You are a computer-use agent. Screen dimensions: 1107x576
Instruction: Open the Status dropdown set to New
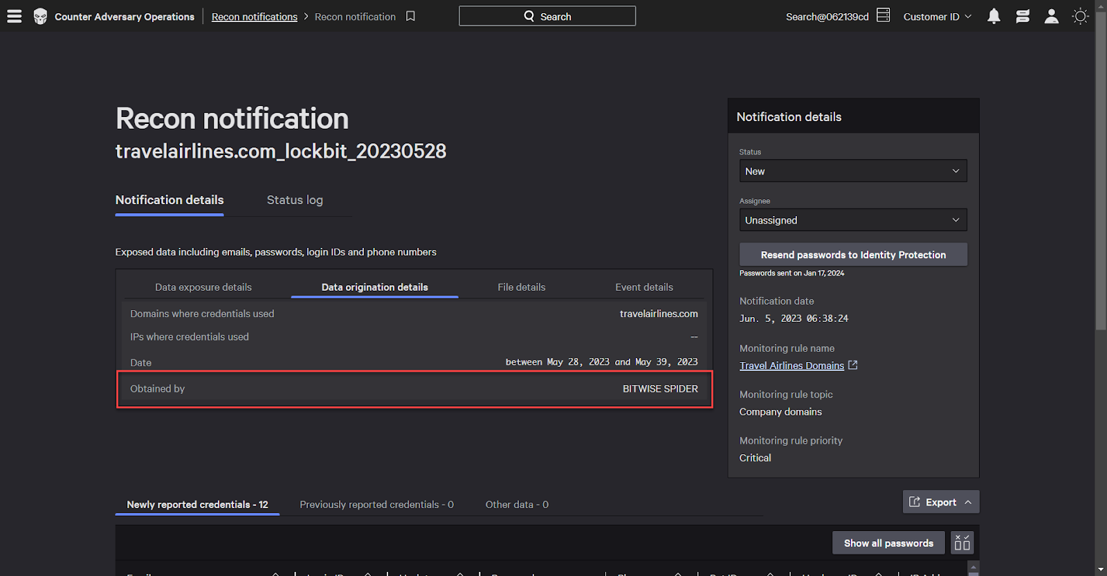853,171
